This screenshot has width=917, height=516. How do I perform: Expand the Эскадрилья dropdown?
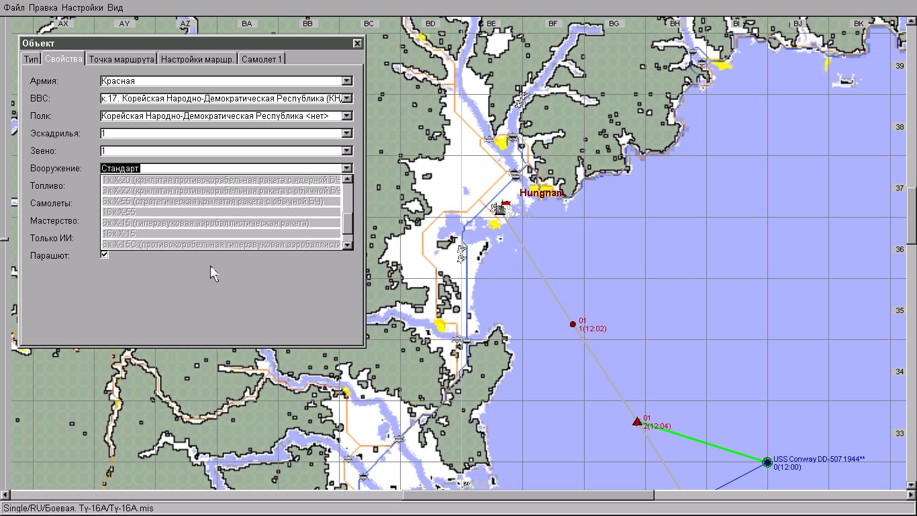347,134
